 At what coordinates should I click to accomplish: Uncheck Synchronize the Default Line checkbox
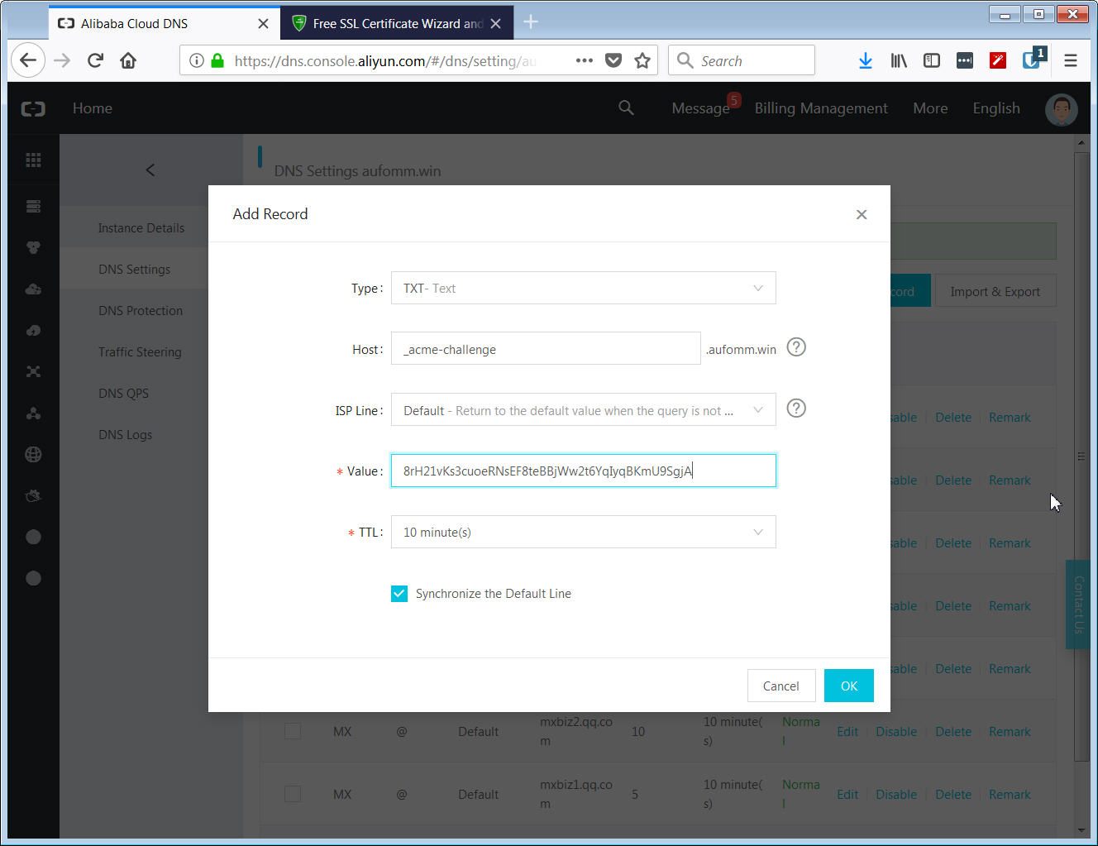click(399, 594)
